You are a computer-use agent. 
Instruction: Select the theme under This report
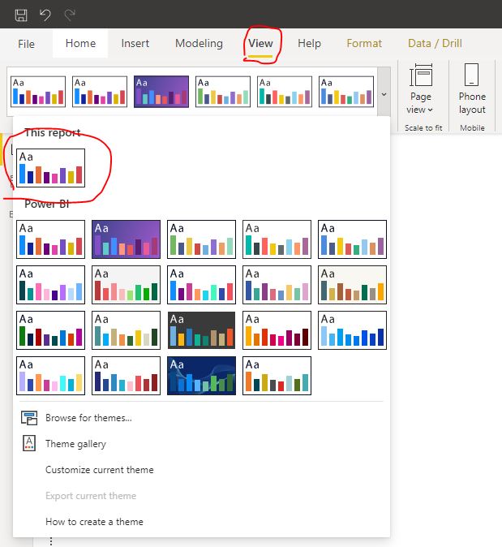tap(50, 168)
